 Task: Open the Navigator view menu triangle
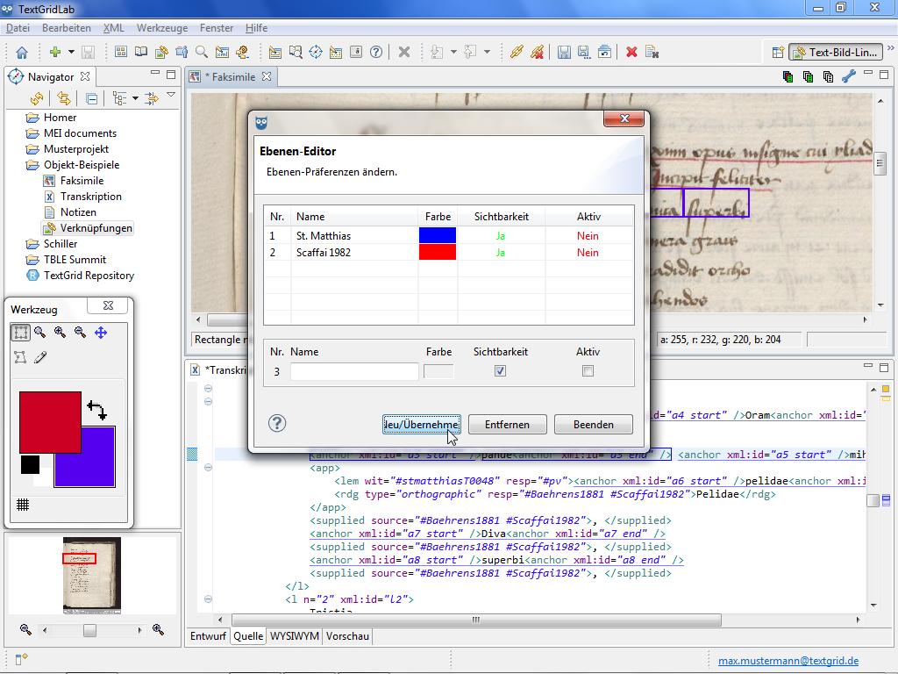pyautogui.click(x=171, y=95)
